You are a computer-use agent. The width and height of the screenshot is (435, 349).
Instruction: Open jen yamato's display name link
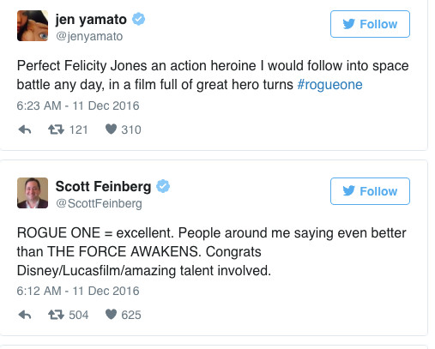pos(91,20)
